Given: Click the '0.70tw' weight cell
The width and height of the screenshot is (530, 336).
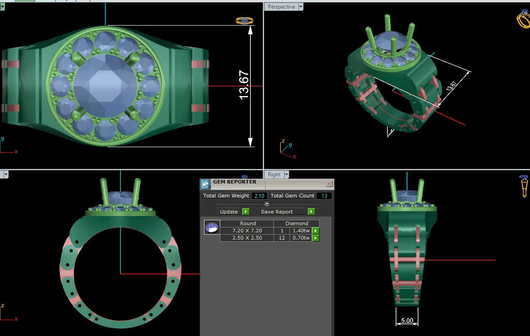Looking at the screenshot, I should pos(301,238).
